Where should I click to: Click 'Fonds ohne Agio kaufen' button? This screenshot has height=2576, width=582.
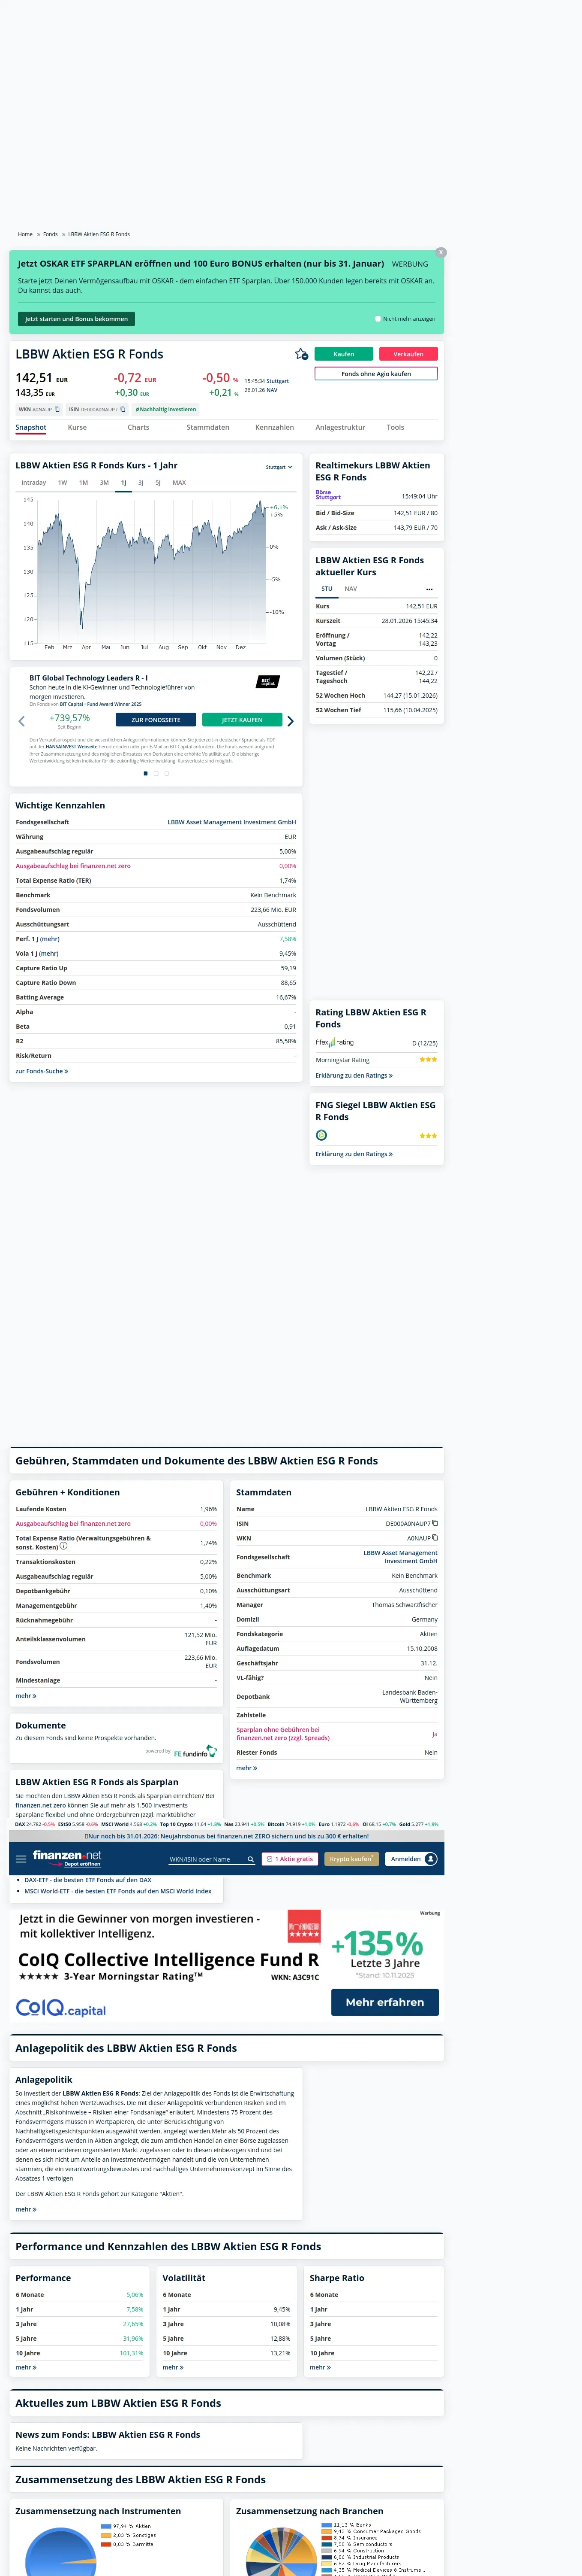(x=376, y=373)
